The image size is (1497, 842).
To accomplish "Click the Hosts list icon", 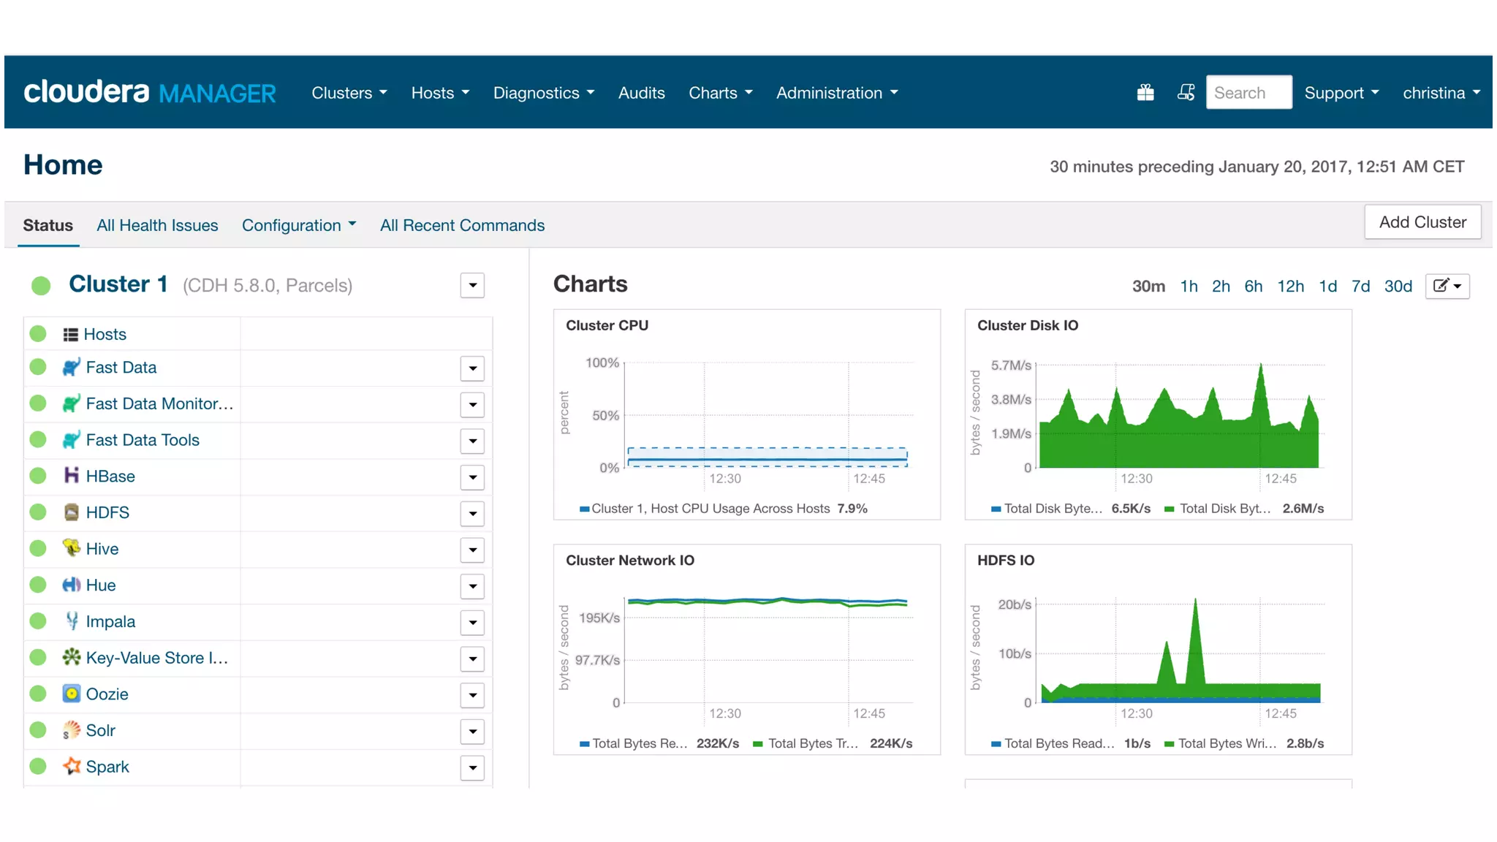I will pos(70,335).
